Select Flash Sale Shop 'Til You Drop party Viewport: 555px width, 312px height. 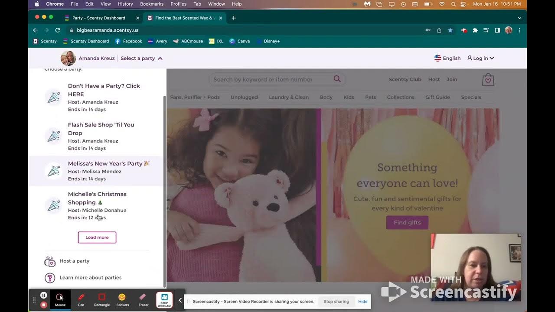tap(96, 136)
